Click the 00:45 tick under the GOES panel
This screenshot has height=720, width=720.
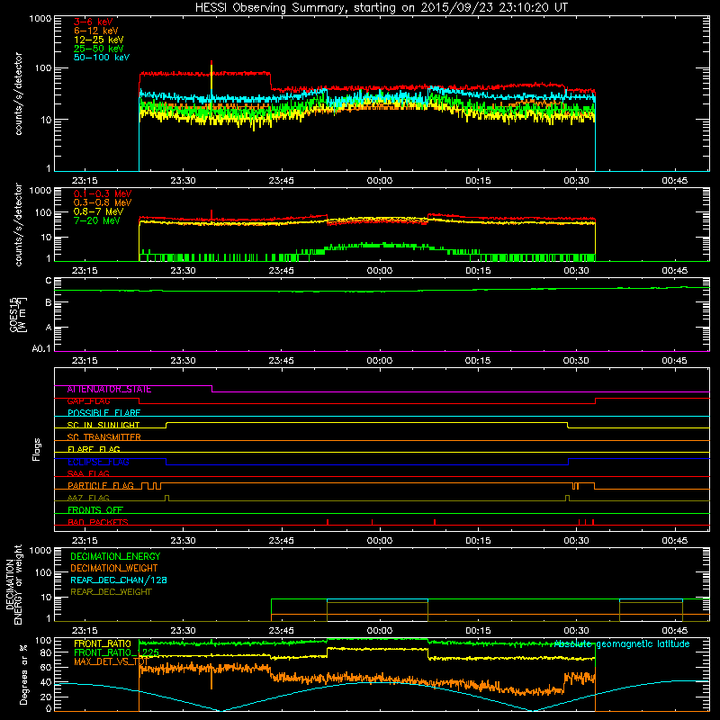pos(674,361)
